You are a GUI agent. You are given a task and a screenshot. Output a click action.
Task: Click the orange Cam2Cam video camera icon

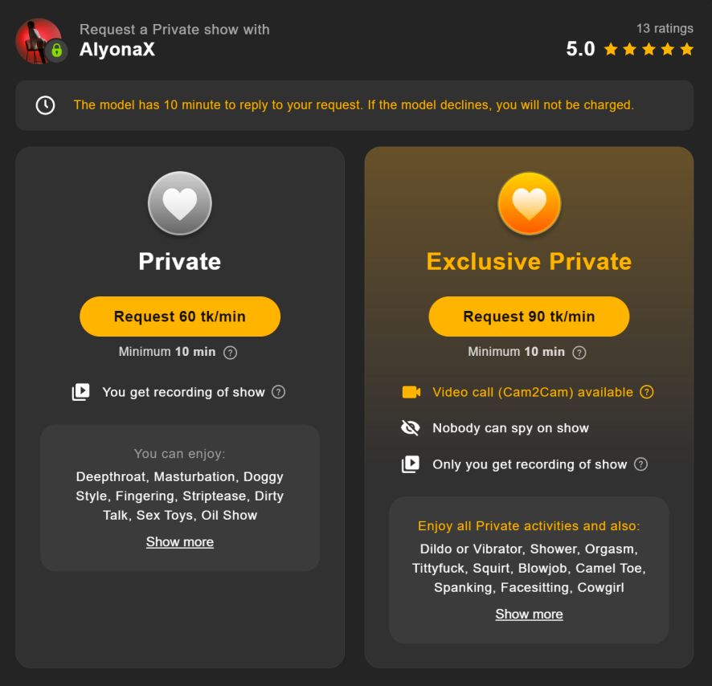point(411,392)
